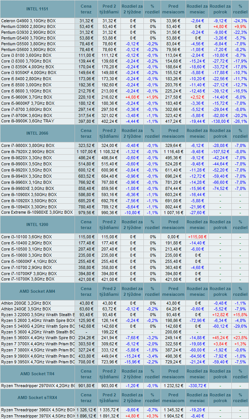
Task: Select Pentium G5600 3,90GHz BOX name
Action: pyautogui.click(x=28, y=50)
